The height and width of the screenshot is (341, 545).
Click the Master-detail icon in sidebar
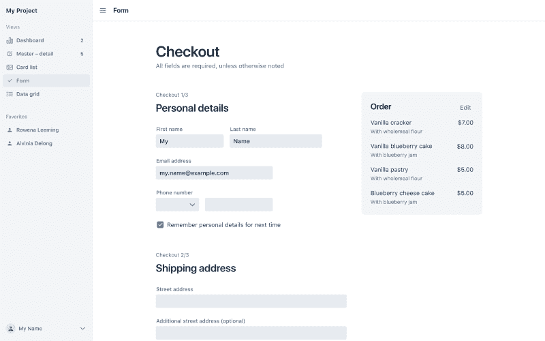pyautogui.click(x=10, y=54)
